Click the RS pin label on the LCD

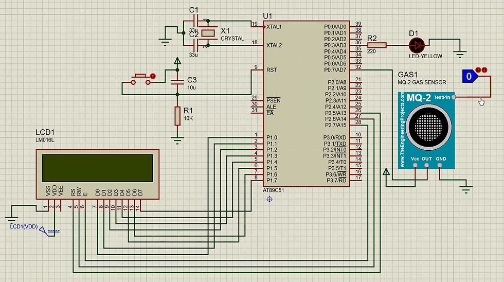[x=73, y=192]
